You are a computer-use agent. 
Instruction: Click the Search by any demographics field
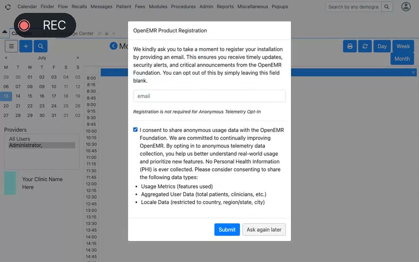click(x=353, y=7)
